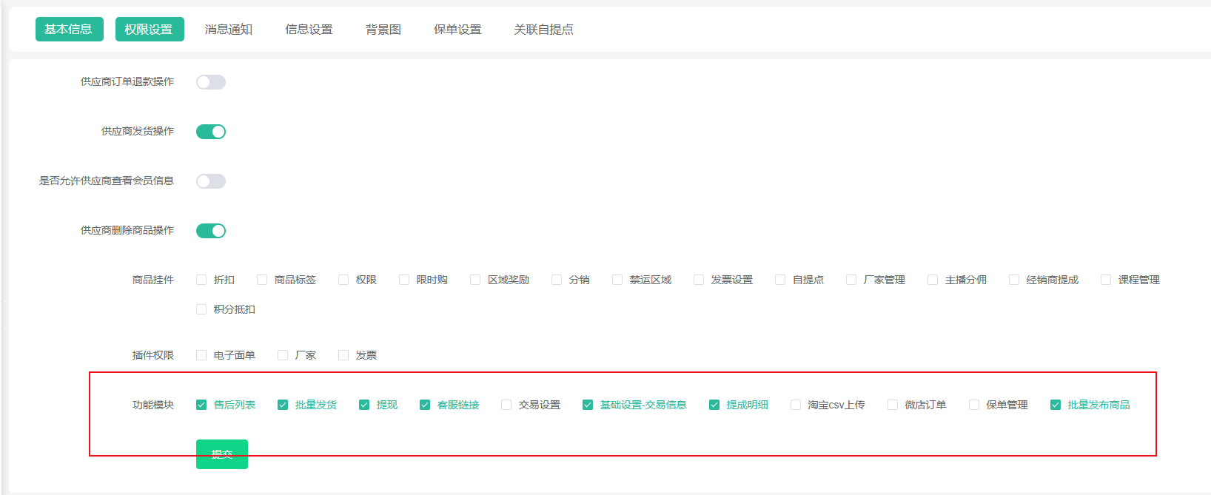
Task: Disable 供应商发货操作 toggle switch
Action: point(211,132)
